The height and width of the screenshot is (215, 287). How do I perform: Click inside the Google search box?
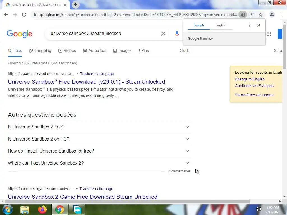(x=104, y=34)
